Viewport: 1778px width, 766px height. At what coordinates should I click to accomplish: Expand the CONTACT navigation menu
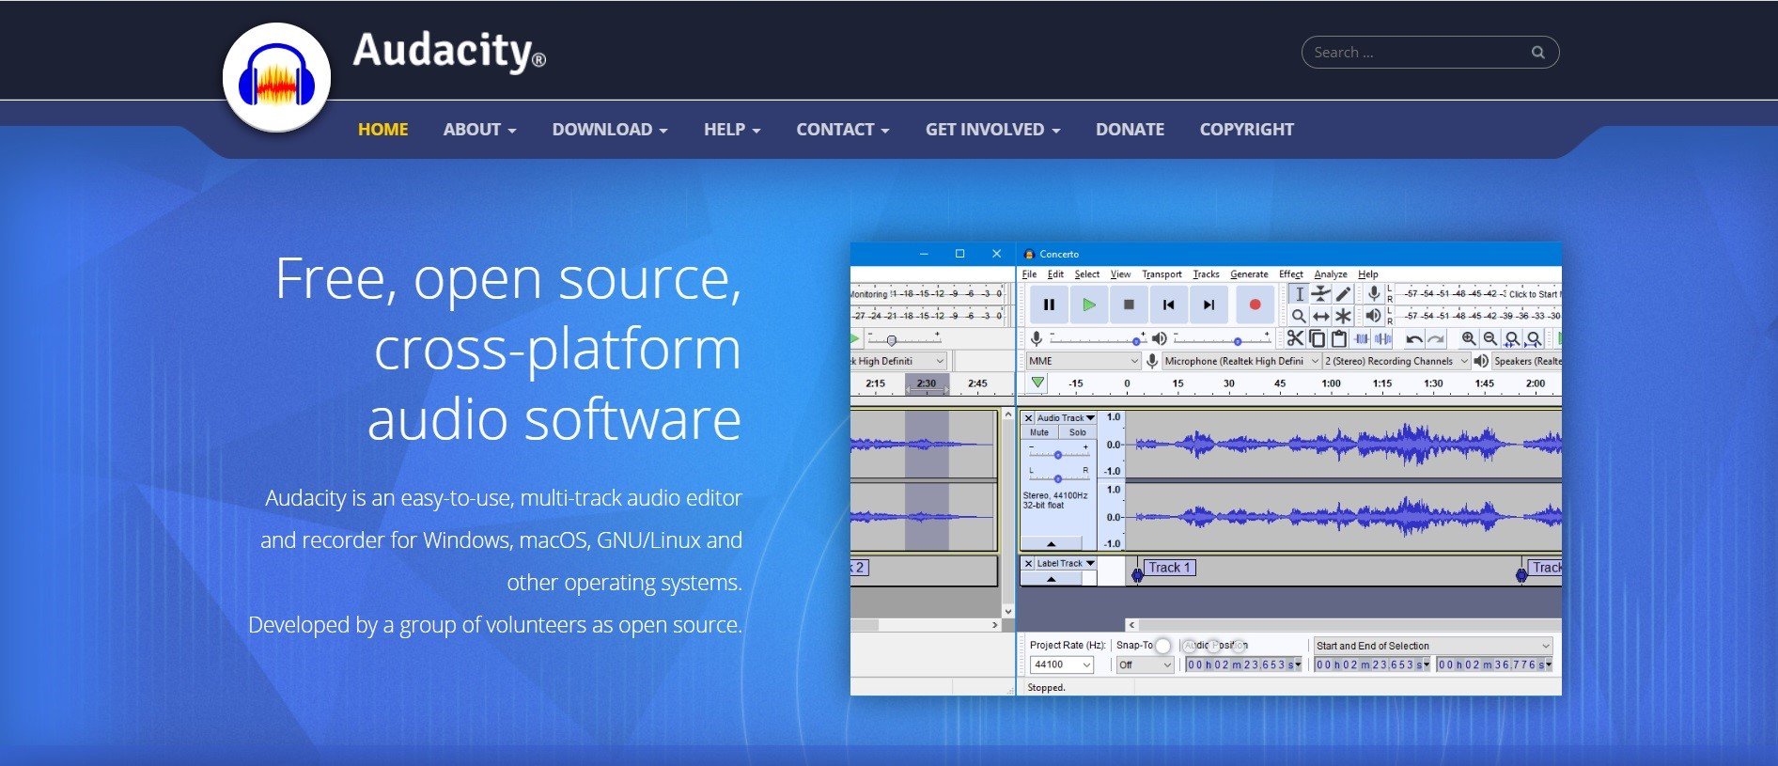[843, 130]
